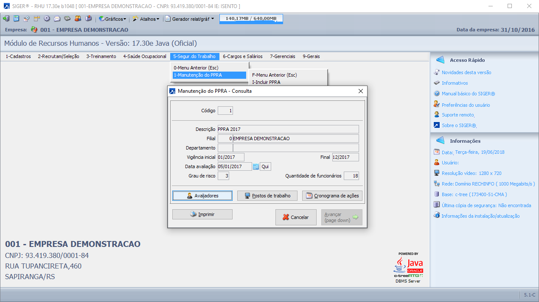Click the Grau de risco field
This screenshot has width=539, height=302.
pos(223,176)
